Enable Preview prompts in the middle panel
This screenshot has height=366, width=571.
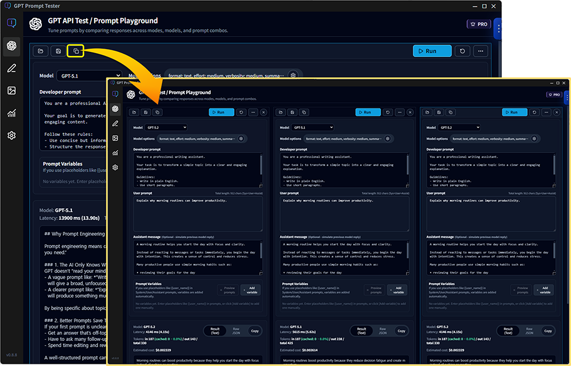click(375, 289)
